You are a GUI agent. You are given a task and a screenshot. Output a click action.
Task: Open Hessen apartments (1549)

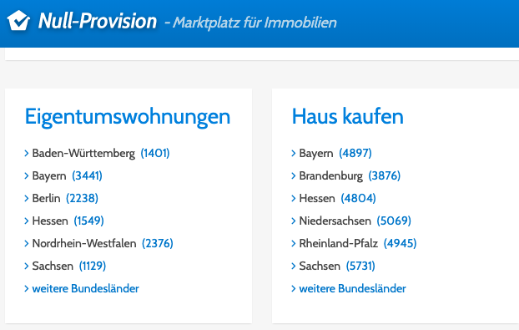coord(68,221)
